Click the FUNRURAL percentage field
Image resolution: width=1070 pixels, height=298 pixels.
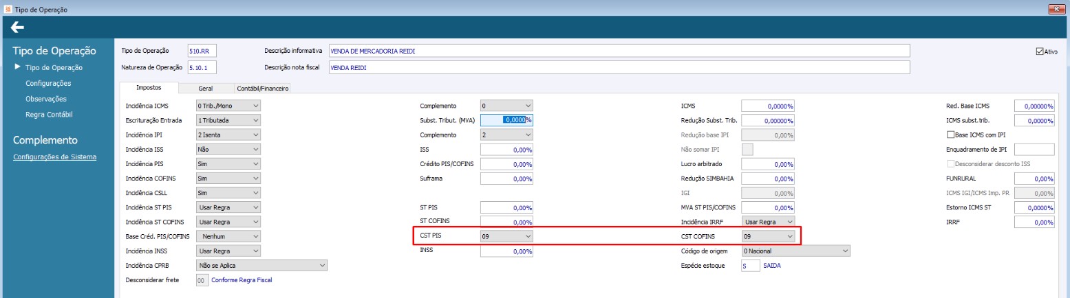(1034, 179)
